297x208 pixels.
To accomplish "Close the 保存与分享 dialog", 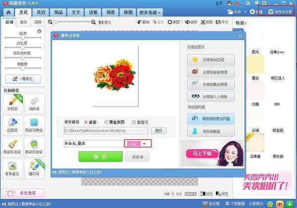I will (240, 36).
